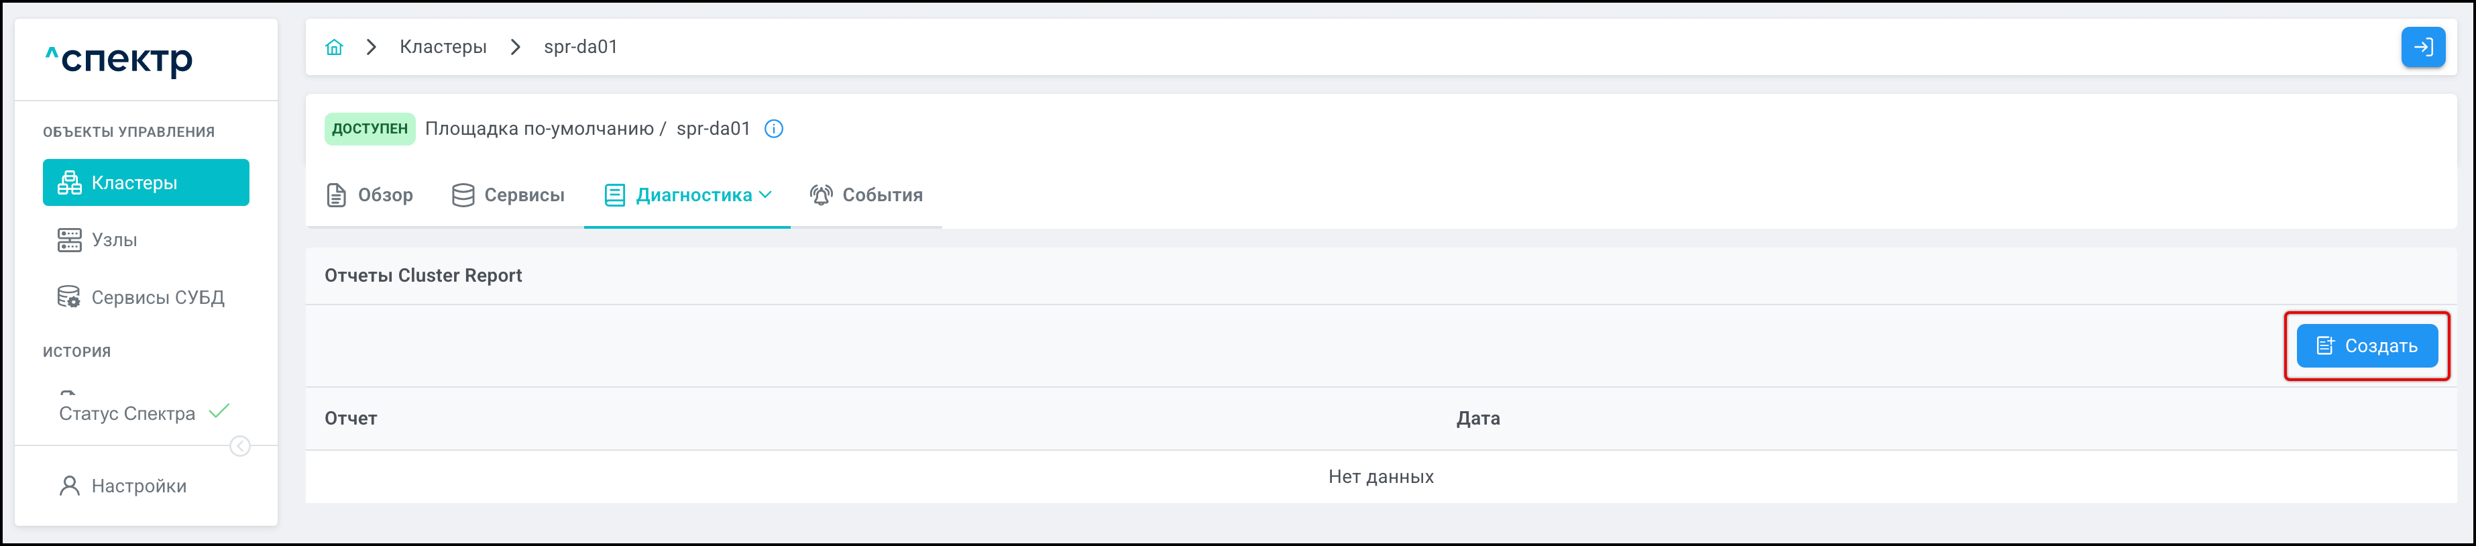Screen dimensions: 2476x546
Task: Open the События tab
Action: (x=866, y=195)
